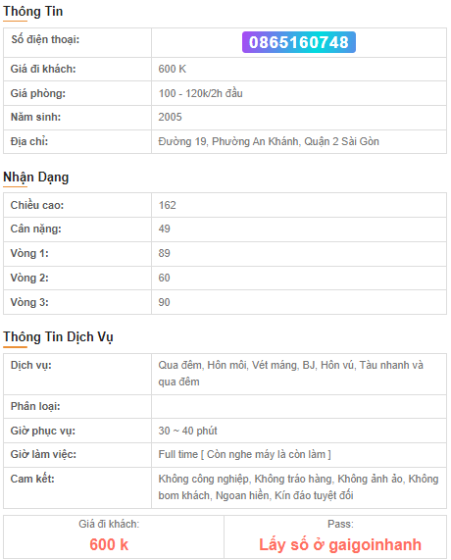Click the 'Thông Tin Dịch Vụ' heading

click(x=58, y=337)
